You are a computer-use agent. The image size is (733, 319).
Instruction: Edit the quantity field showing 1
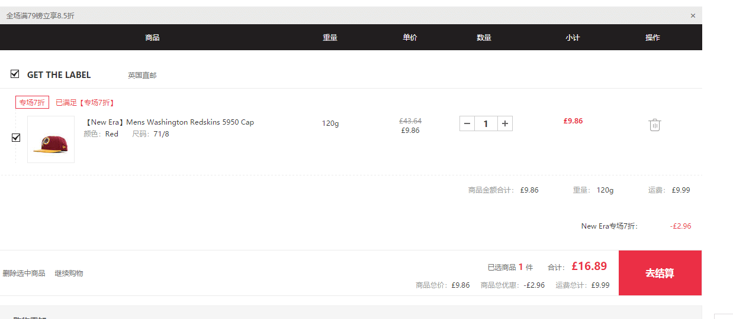(x=486, y=123)
